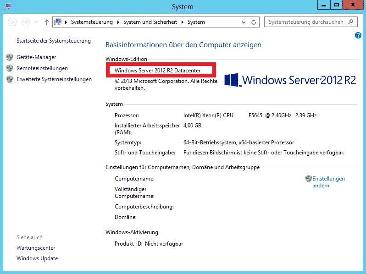Click the shield icon beside Remoteeinstellungen
The width and height of the screenshot is (366, 274).
click(x=10, y=68)
